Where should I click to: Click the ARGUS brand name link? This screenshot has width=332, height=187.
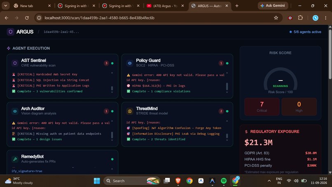(x=25, y=32)
